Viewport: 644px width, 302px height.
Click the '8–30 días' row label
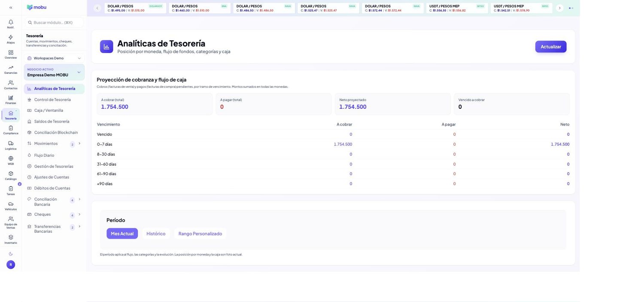click(x=106, y=154)
